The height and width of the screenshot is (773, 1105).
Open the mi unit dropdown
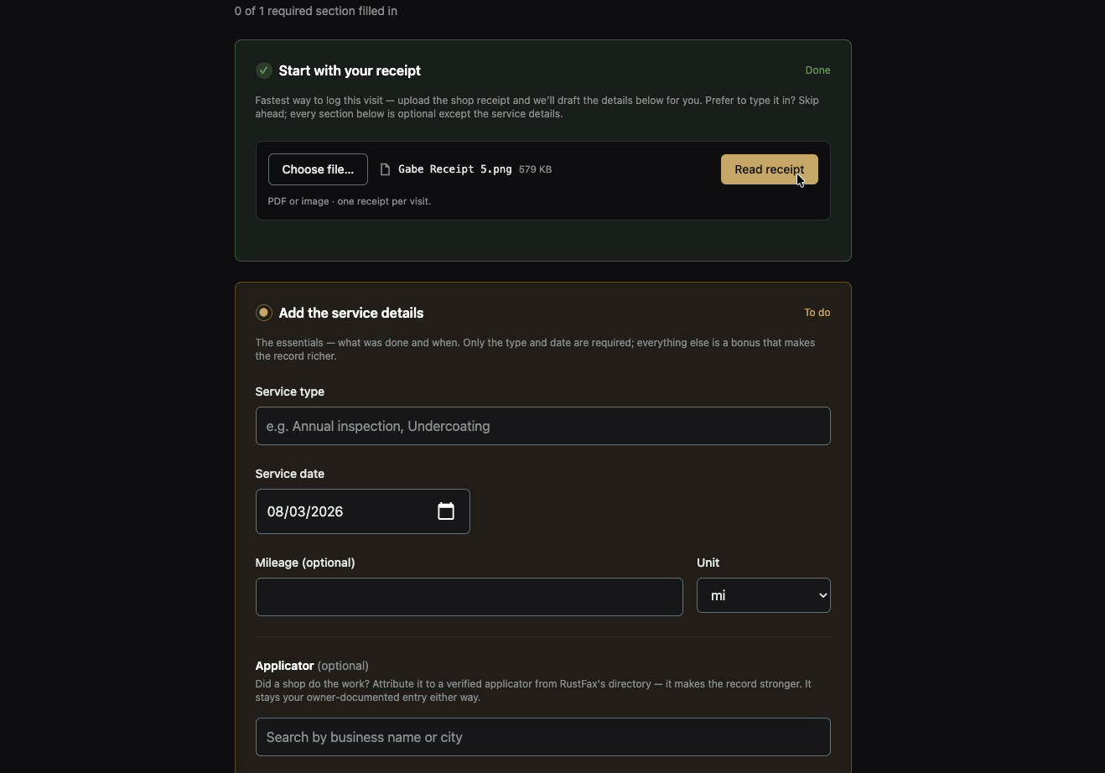764,595
